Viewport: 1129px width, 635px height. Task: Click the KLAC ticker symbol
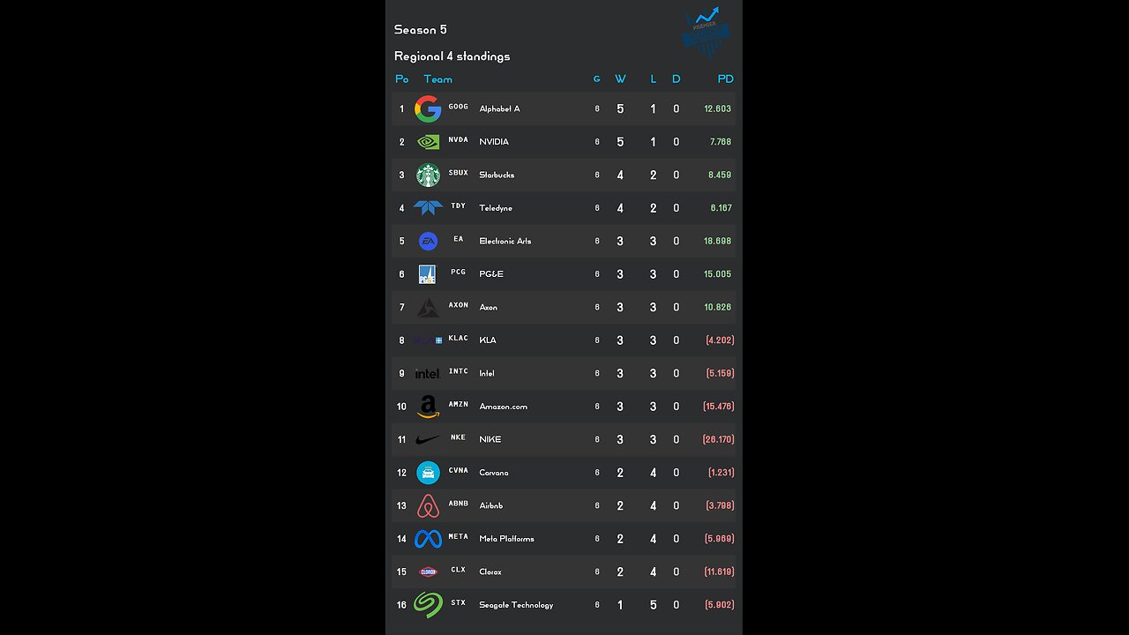click(458, 339)
